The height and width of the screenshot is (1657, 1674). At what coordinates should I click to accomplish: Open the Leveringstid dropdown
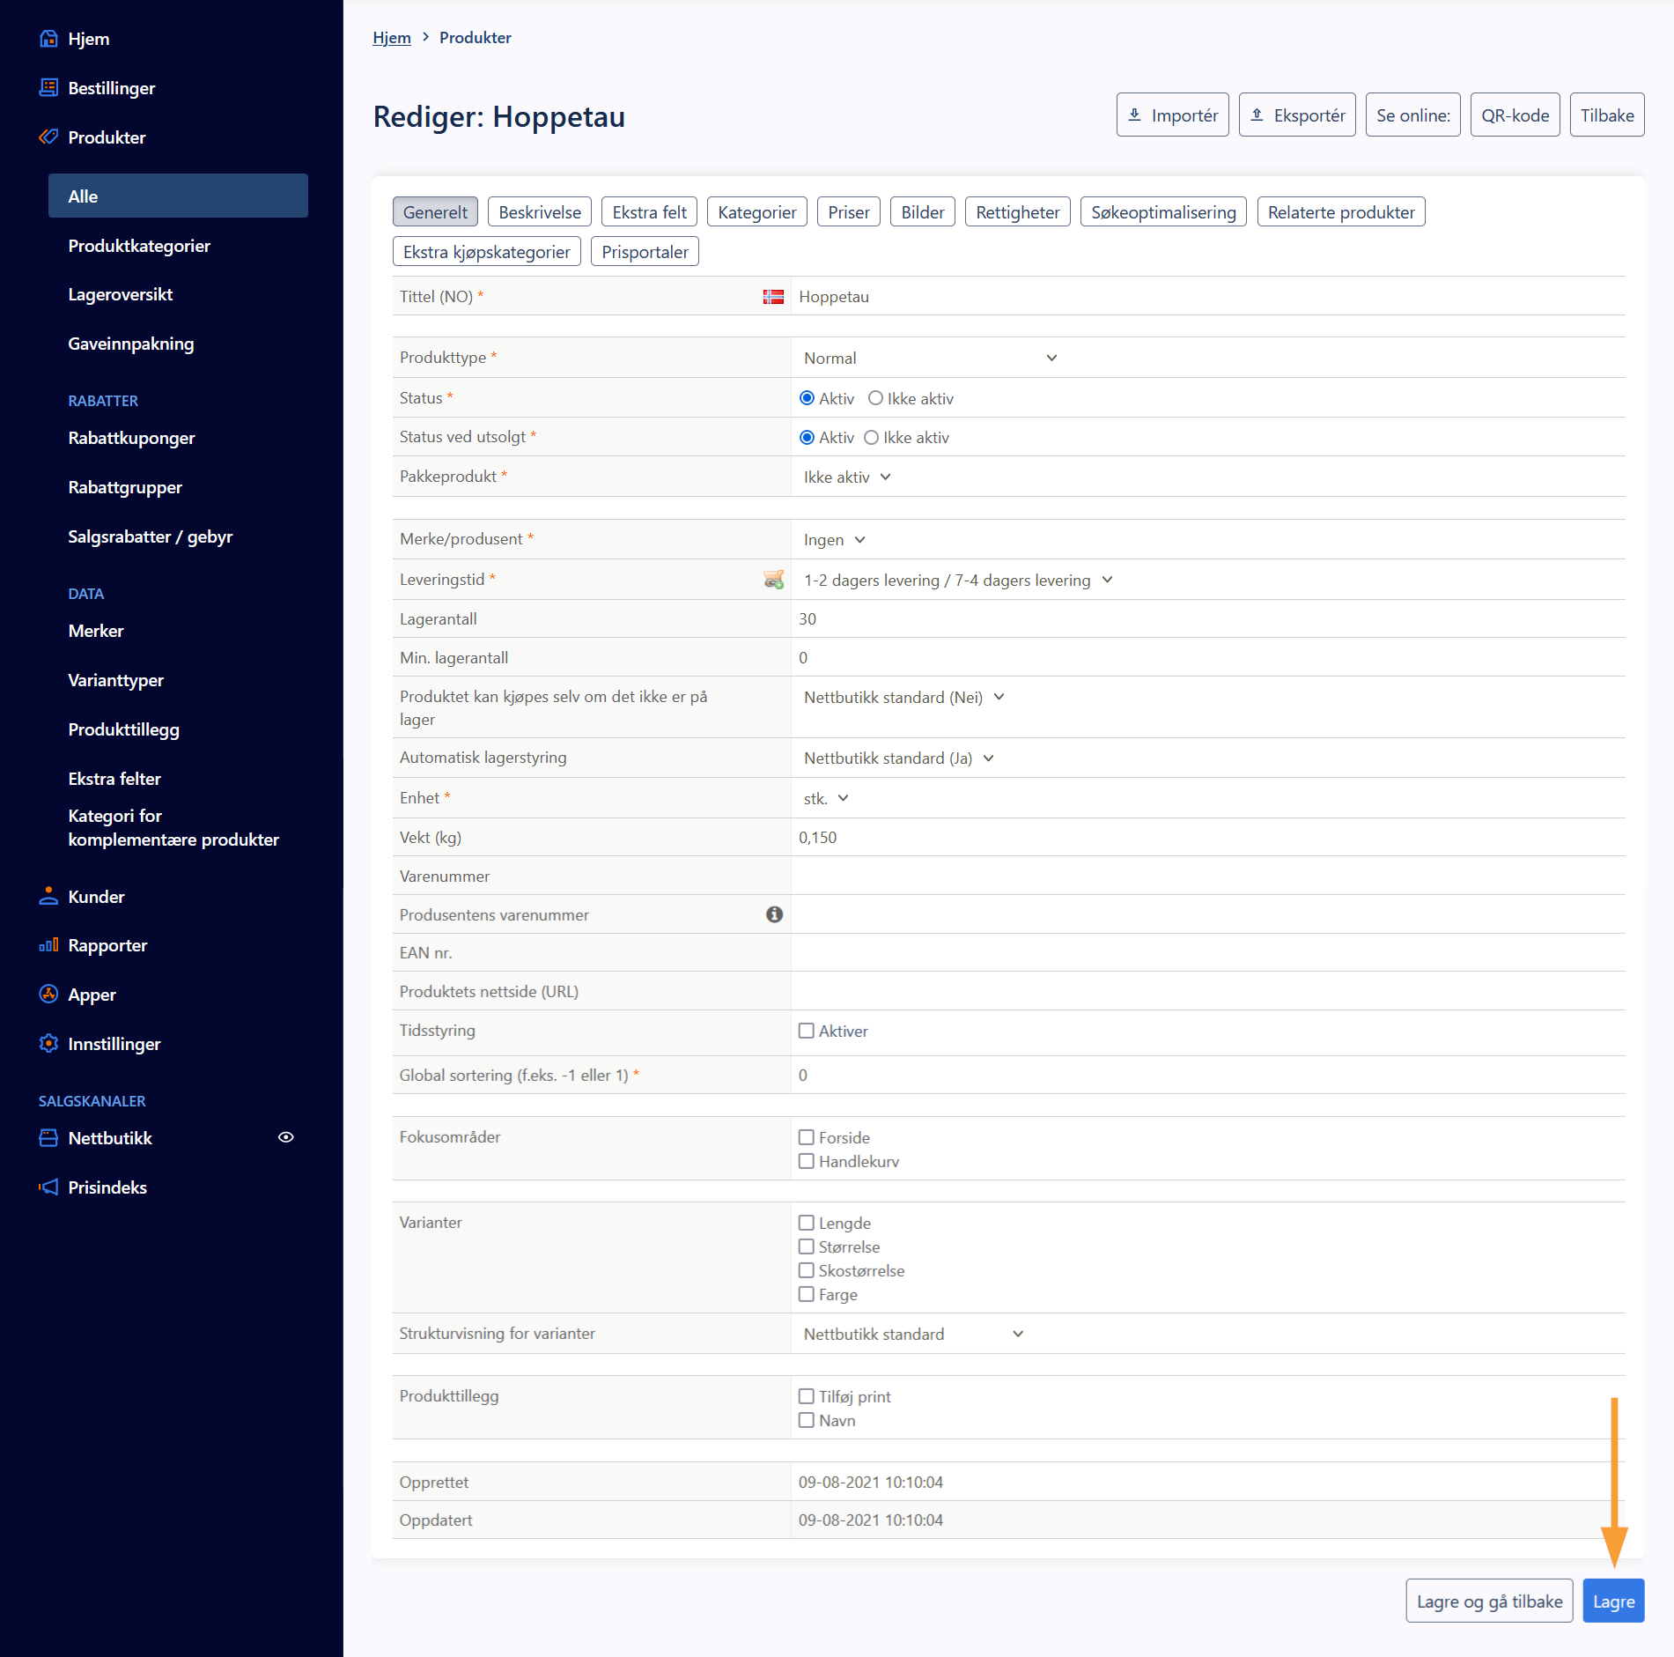tap(958, 580)
